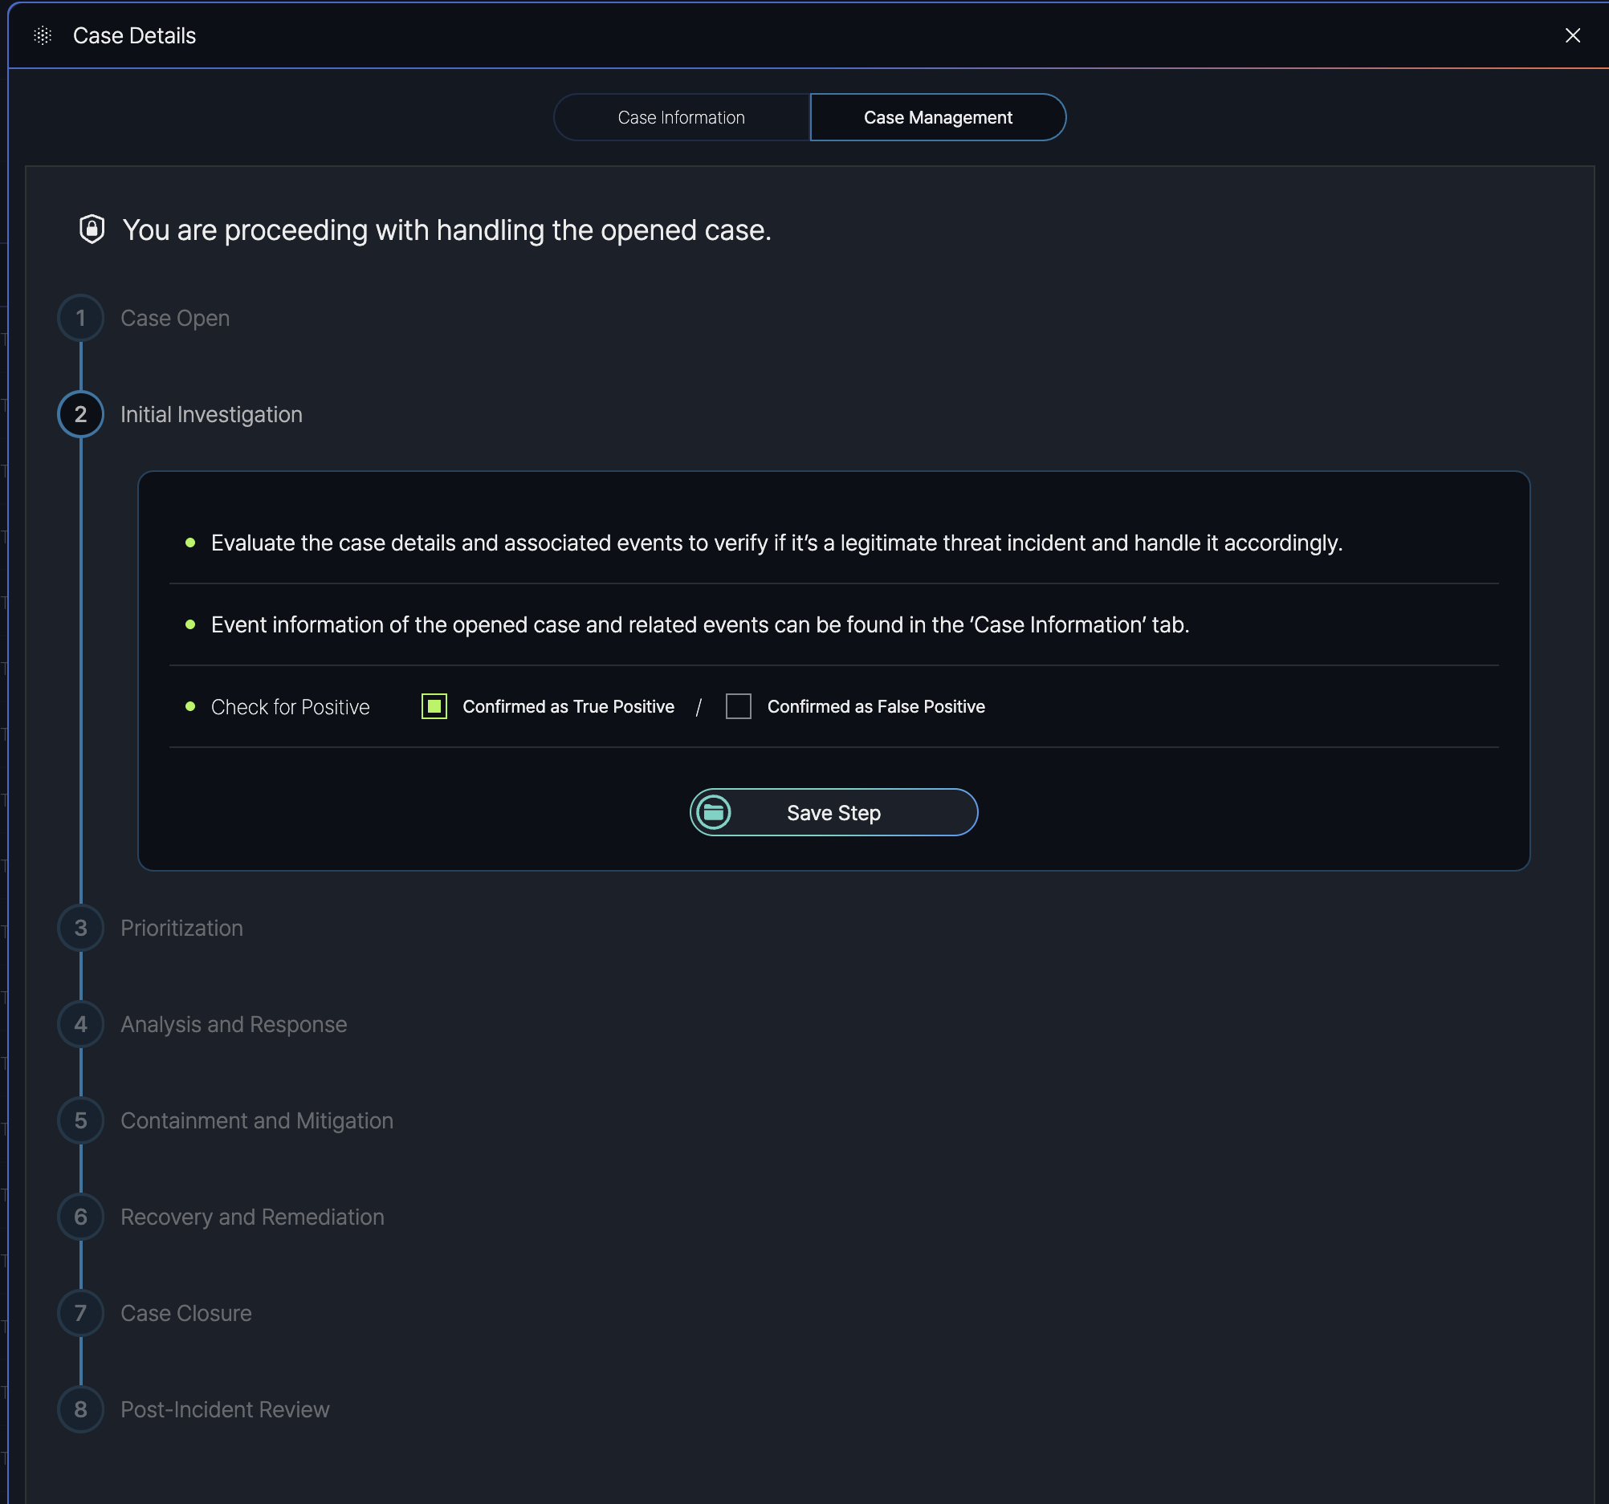Click the shield lock icon beside heading
The width and height of the screenshot is (1609, 1504).
tap(92, 230)
